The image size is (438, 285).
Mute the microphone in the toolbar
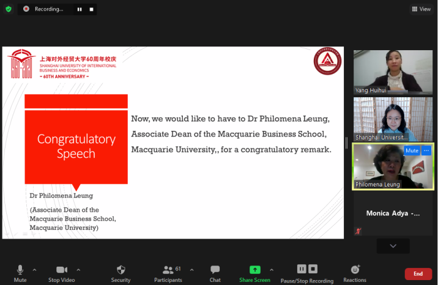(x=20, y=273)
